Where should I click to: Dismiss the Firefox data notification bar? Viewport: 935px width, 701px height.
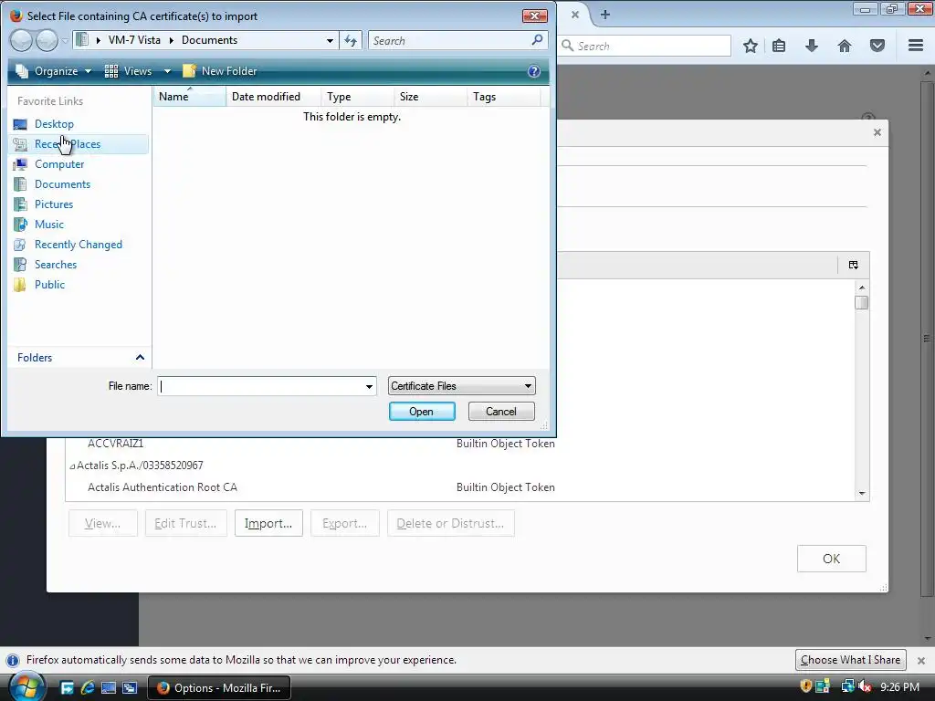point(921,661)
